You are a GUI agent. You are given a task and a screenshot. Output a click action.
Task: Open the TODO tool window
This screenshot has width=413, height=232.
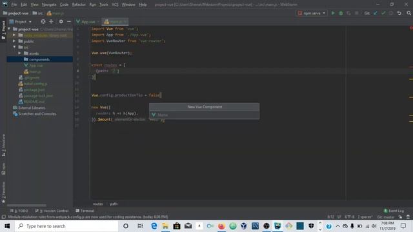pos(19,211)
